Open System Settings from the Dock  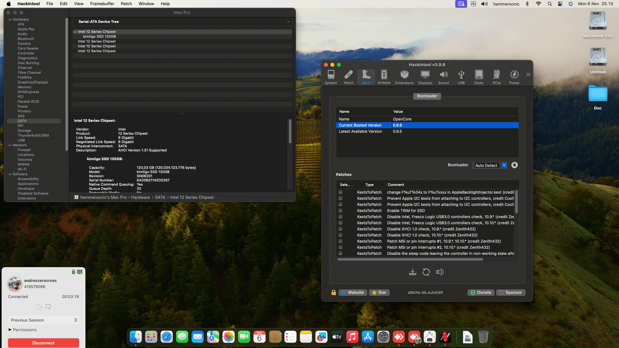[x=383, y=337]
